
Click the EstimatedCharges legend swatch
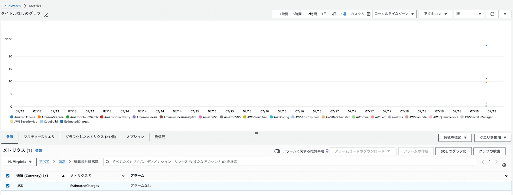[x=62, y=121]
